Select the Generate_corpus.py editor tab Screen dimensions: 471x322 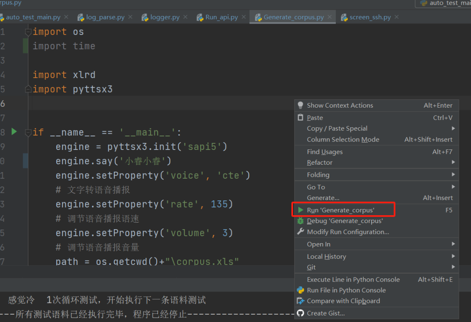pyautogui.click(x=294, y=17)
